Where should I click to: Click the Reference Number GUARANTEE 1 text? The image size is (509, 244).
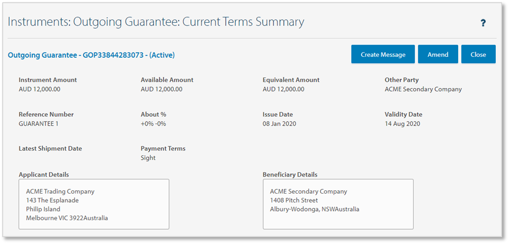tap(39, 124)
